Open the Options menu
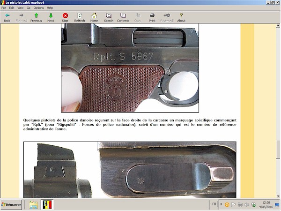Viewport: 281px width, 211px height. 38,8
